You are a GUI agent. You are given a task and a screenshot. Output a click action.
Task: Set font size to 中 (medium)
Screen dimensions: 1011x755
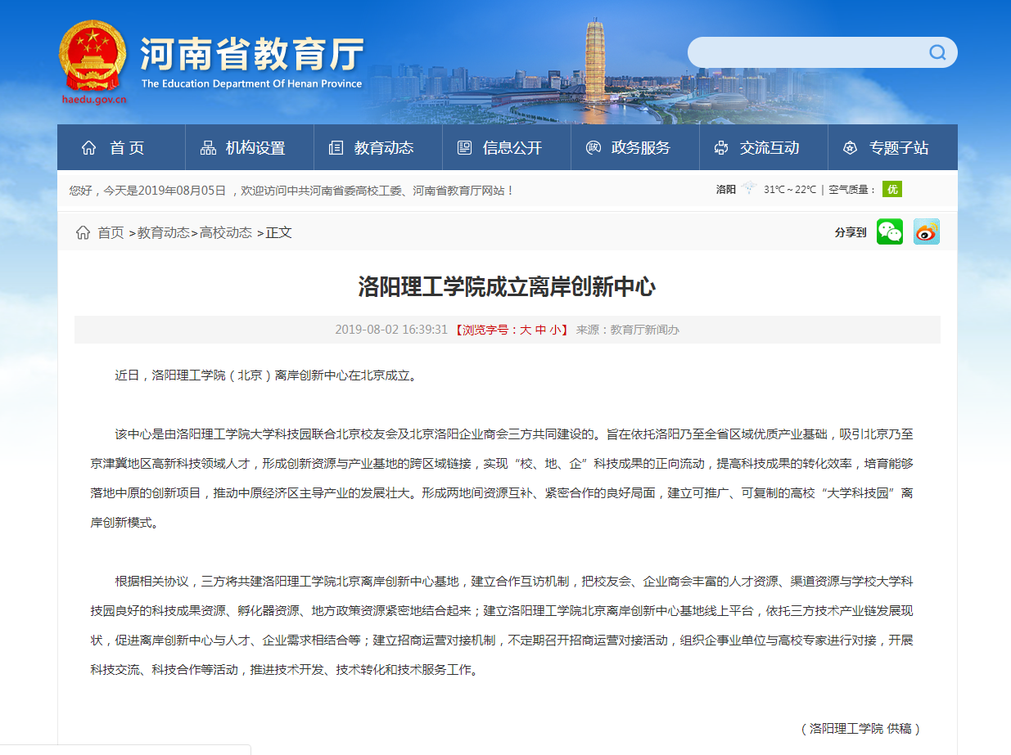point(540,330)
